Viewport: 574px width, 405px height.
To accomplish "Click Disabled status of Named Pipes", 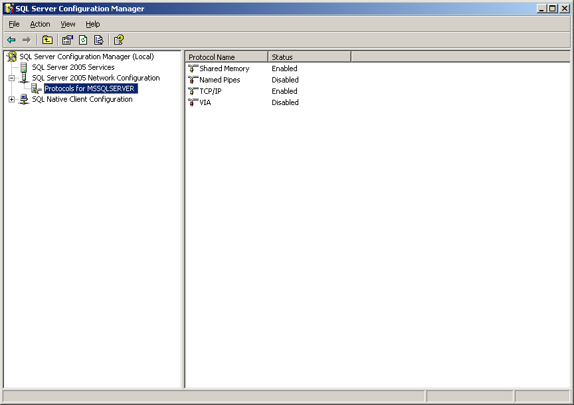I will click(285, 80).
